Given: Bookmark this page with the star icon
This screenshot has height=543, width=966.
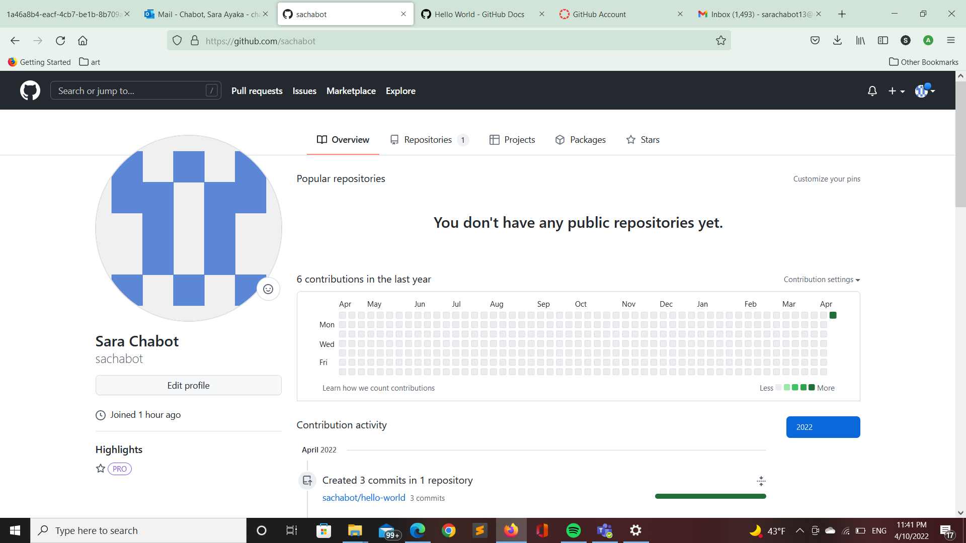Looking at the screenshot, I should tap(720, 41).
